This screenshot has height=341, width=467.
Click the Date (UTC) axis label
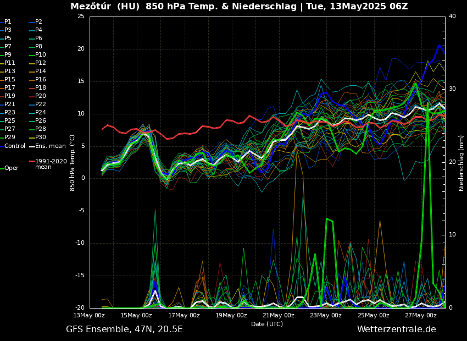pos(267,324)
